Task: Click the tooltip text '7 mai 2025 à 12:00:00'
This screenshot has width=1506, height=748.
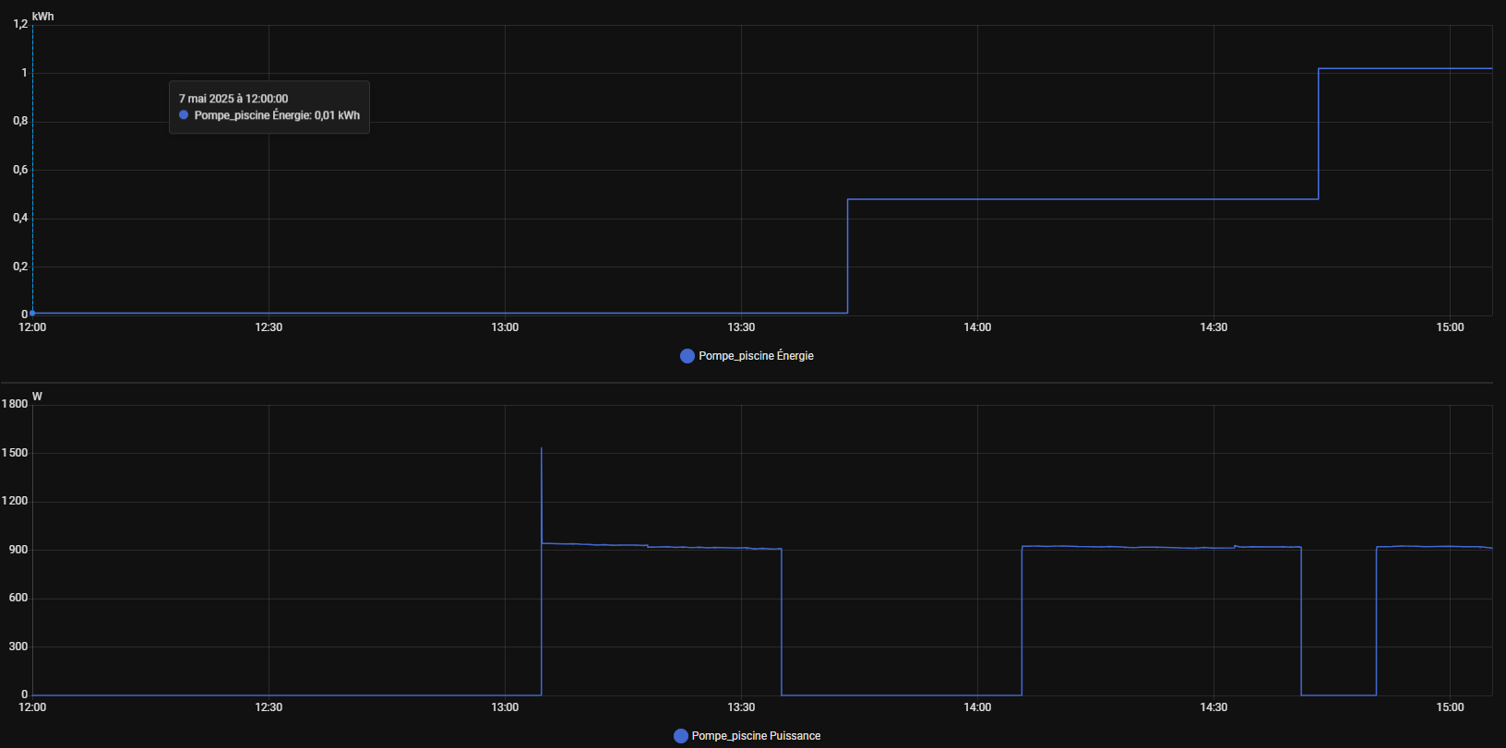Action: (233, 99)
